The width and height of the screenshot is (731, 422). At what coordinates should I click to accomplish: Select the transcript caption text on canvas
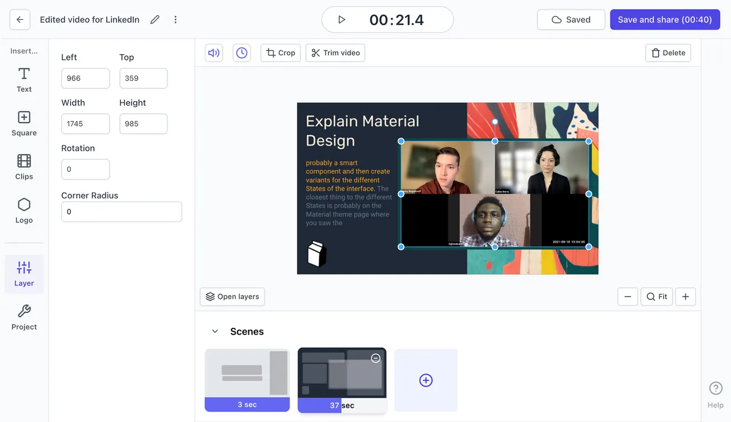point(349,193)
